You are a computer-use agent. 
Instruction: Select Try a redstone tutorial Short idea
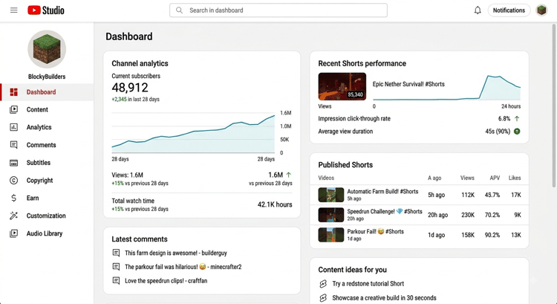368,284
